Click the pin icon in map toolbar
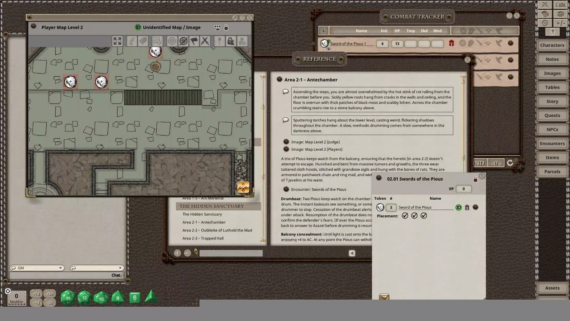 click(x=219, y=41)
